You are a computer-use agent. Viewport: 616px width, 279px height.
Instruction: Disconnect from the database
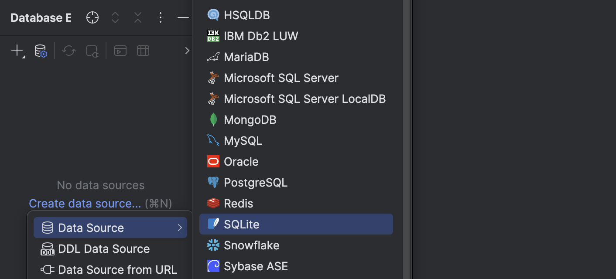click(92, 51)
